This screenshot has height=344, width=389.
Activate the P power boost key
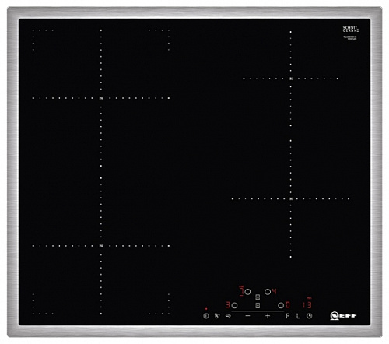[288, 316]
